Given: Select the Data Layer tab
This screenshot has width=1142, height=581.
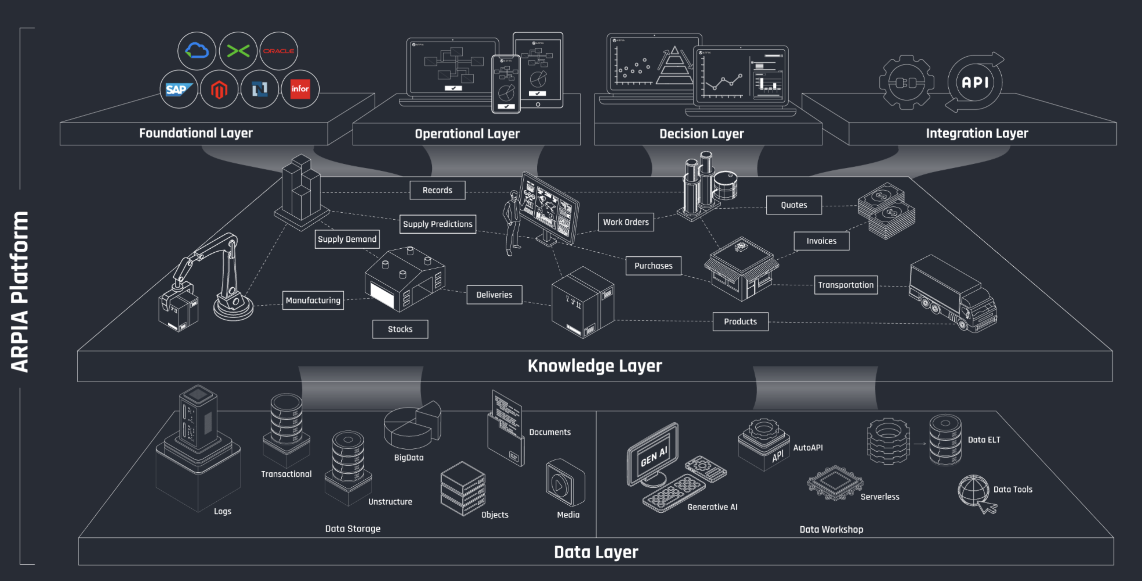Looking at the screenshot, I should click(x=571, y=570).
